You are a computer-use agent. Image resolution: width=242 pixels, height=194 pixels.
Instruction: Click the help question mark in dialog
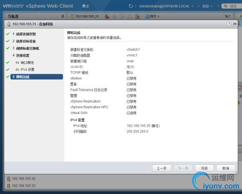[x=229, y=24]
